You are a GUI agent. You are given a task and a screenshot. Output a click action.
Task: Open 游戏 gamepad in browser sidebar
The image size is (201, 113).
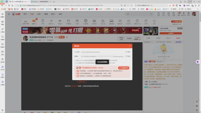coord(3,53)
